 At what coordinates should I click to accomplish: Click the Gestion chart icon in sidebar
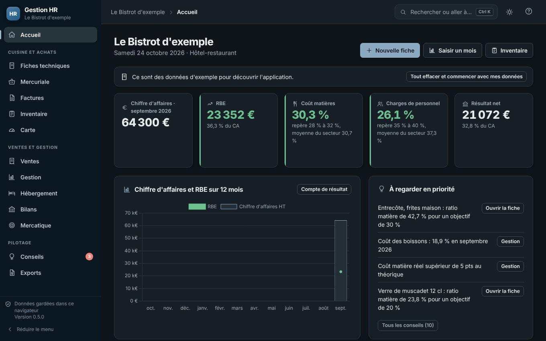12,177
